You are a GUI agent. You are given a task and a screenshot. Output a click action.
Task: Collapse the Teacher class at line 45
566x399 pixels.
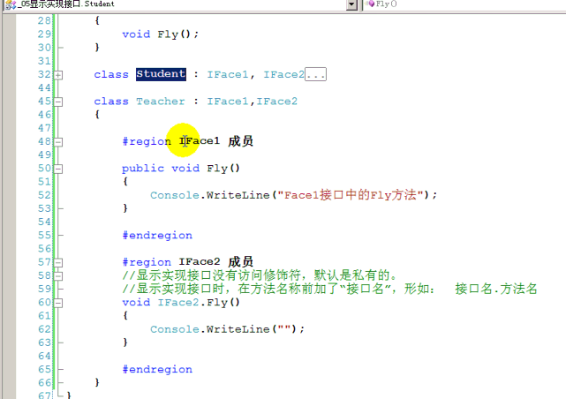(58, 102)
